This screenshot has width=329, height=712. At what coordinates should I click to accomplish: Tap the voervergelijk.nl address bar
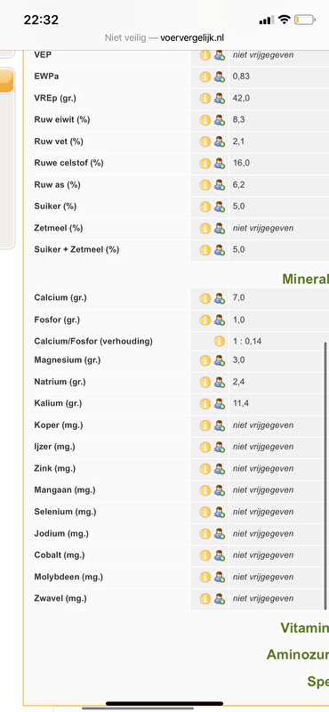164,37
